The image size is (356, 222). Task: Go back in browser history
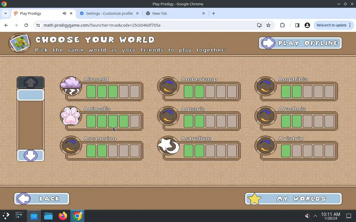(x=6, y=25)
